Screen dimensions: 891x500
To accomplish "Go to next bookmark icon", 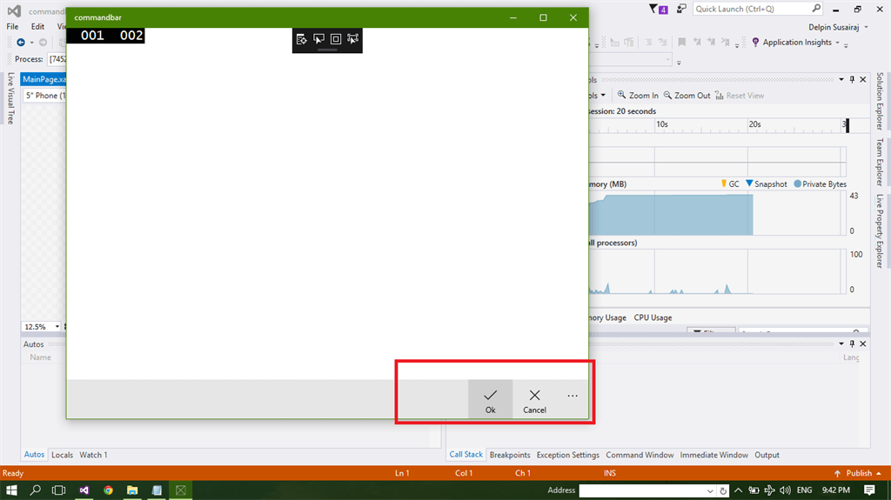I will pyautogui.click(x=712, y=42).
